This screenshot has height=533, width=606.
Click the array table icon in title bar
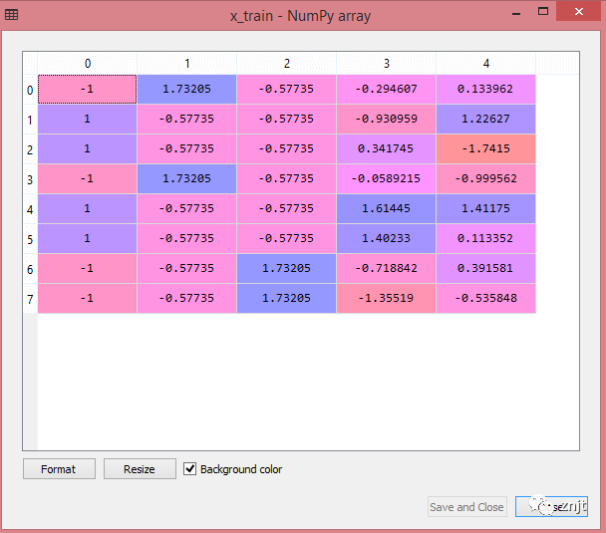coord(11,15)
